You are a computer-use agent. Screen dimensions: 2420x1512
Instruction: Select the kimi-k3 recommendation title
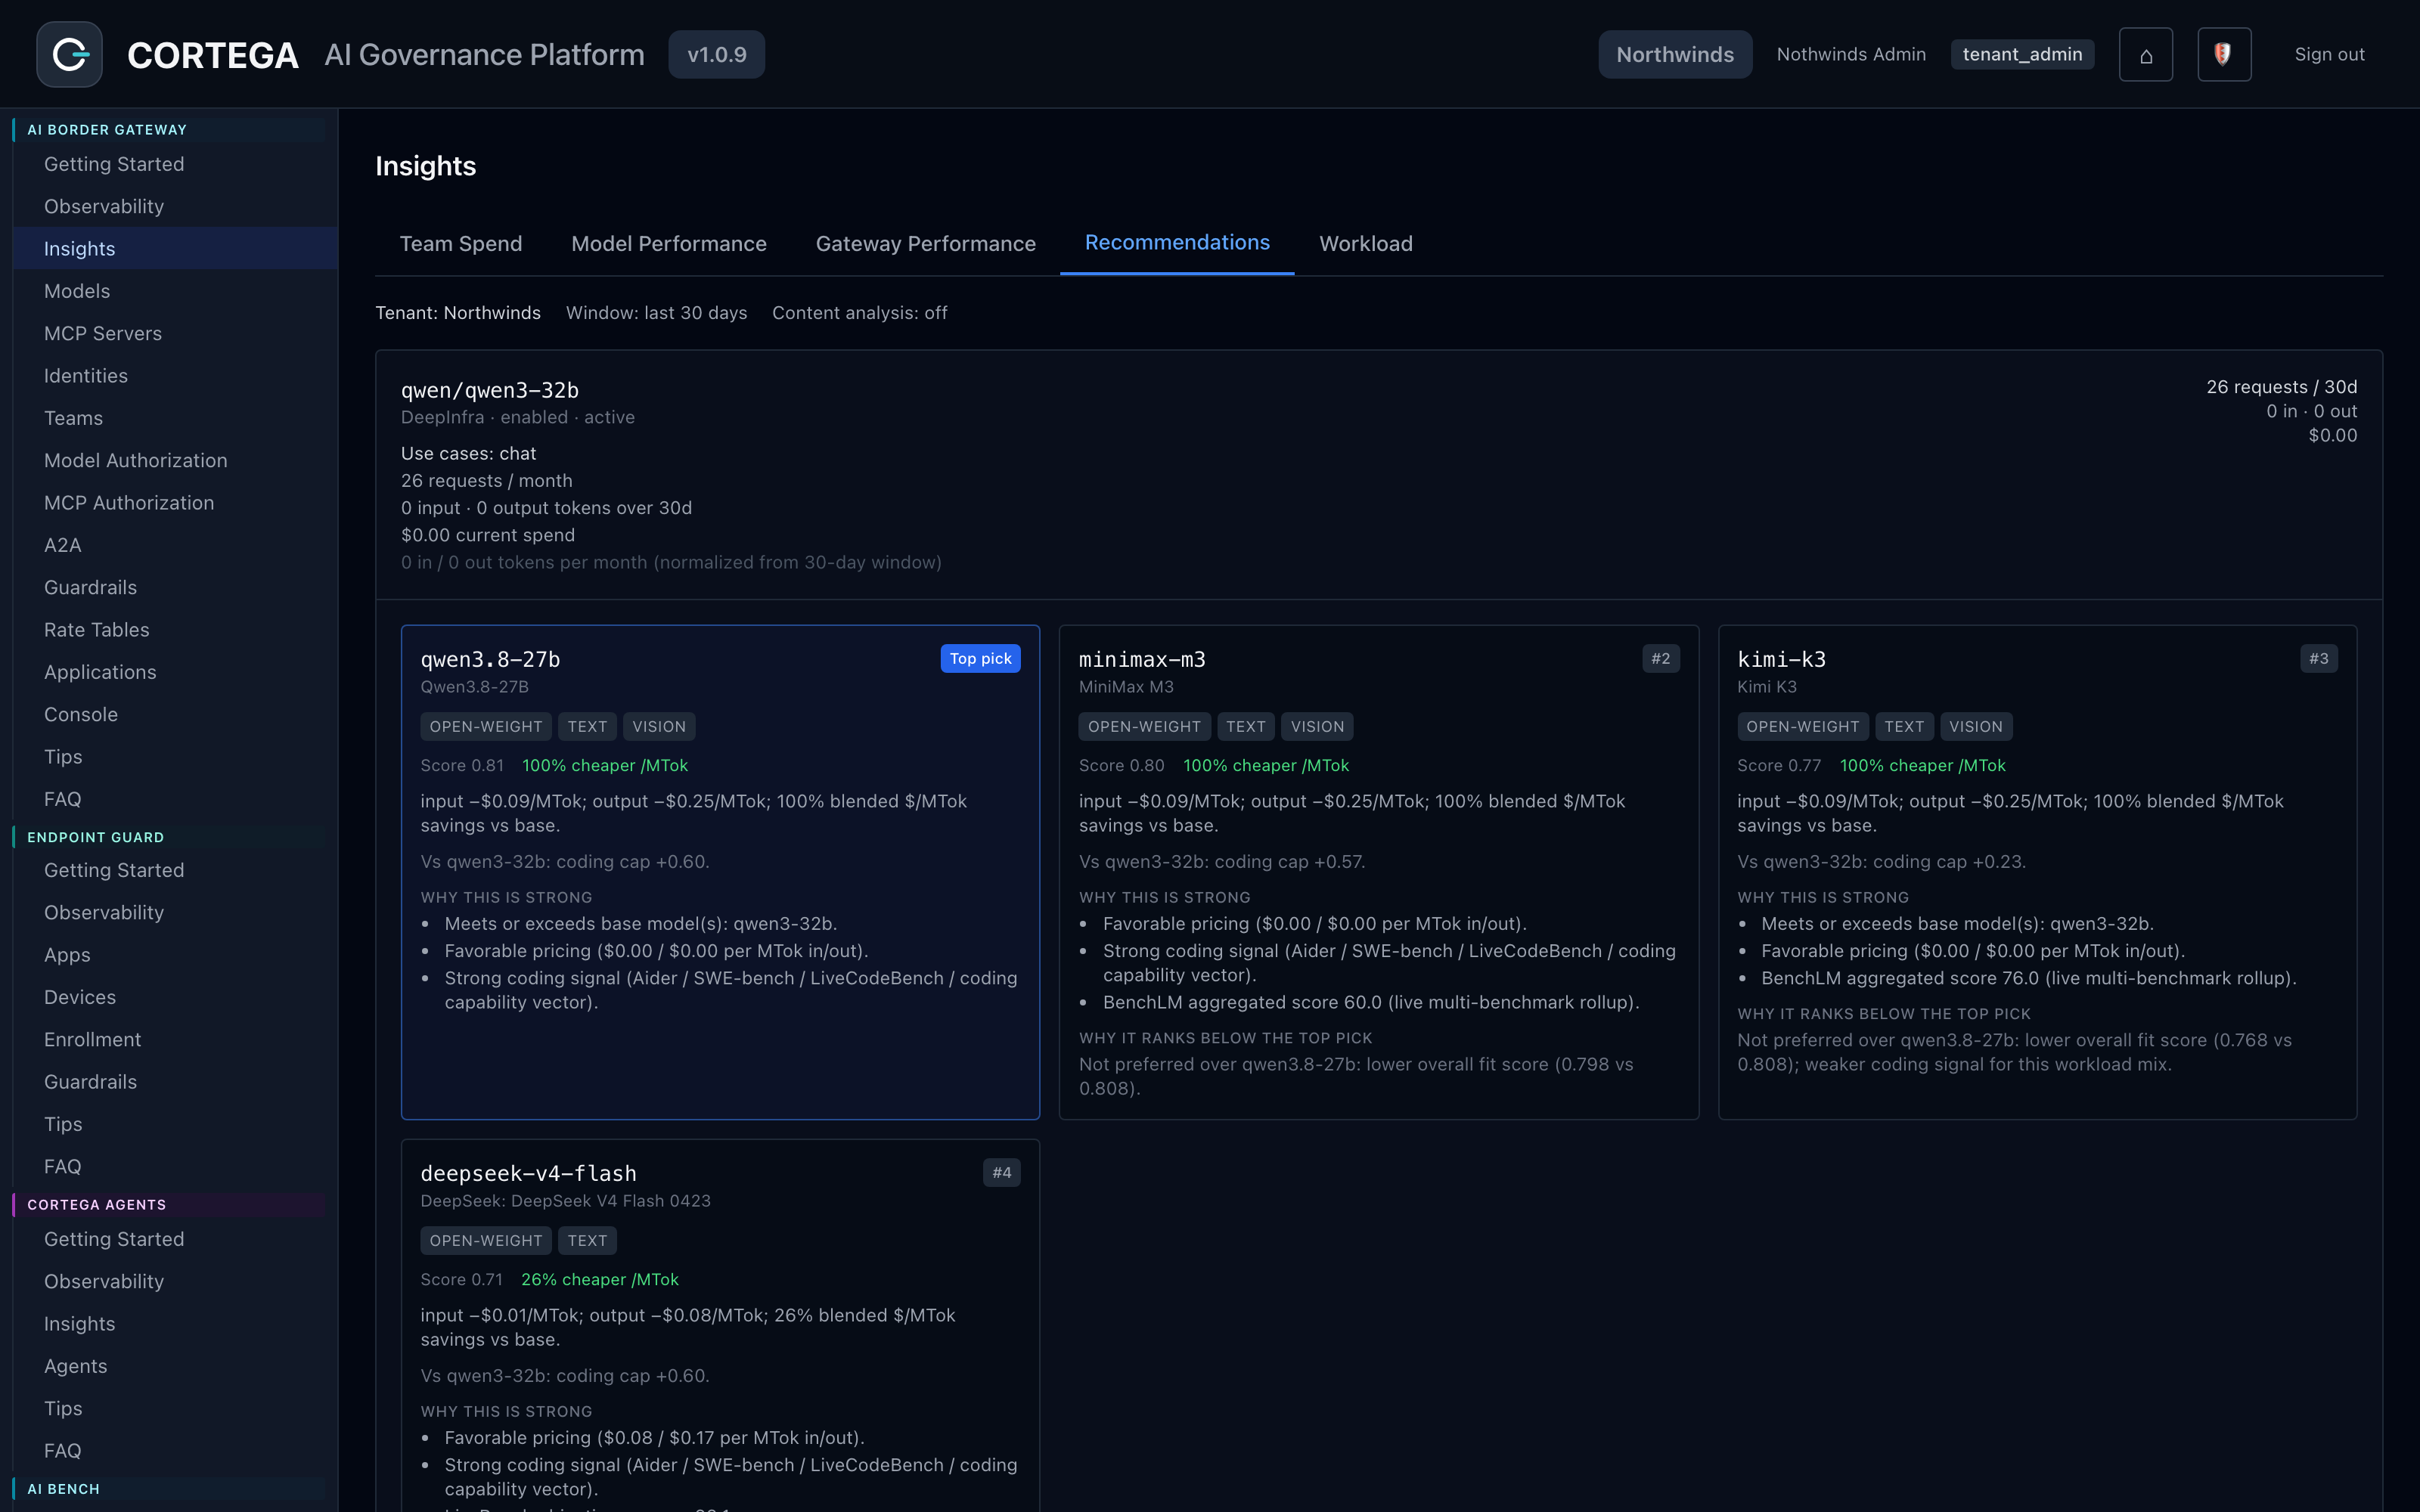(x=1781, y=659)
